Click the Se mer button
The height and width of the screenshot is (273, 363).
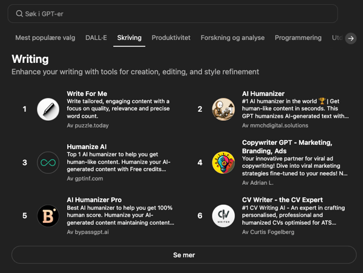[184, 255]
